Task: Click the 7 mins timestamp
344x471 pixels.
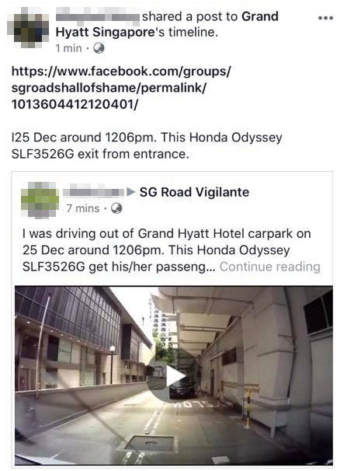Action: [x=83, y=208]
